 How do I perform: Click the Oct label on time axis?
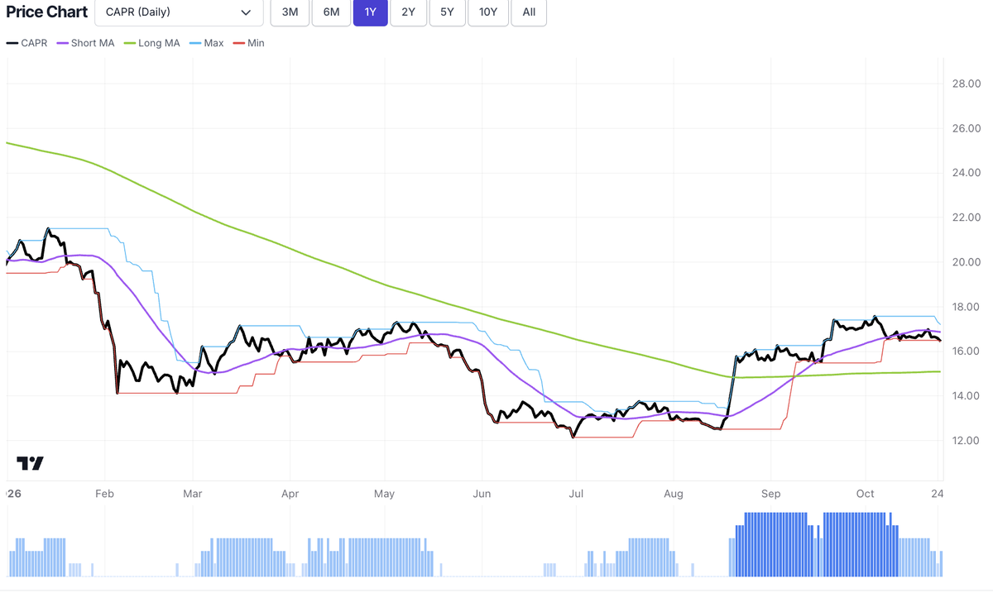coord(865,494)
